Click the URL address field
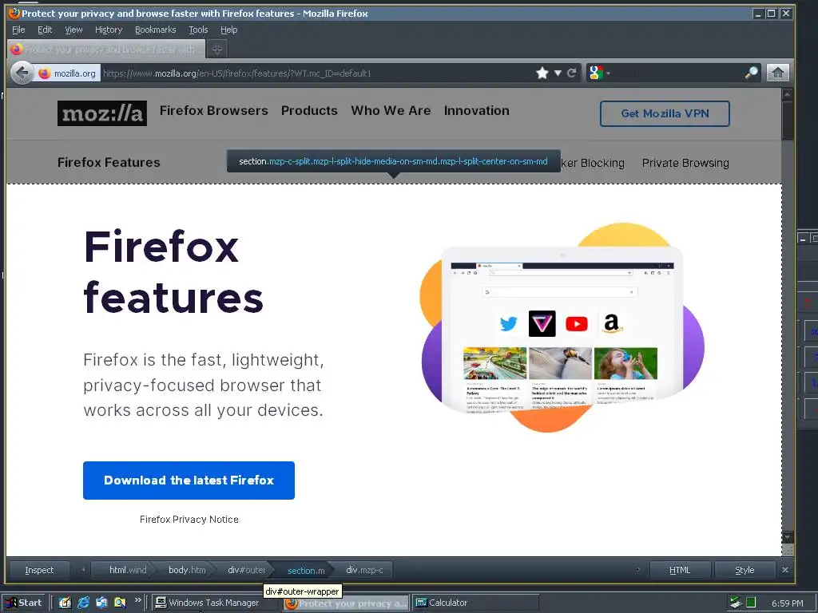 [x=316, y=73]
